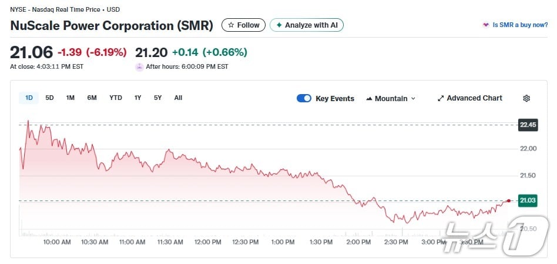Select the 5Y chart range

pos(157,98)
